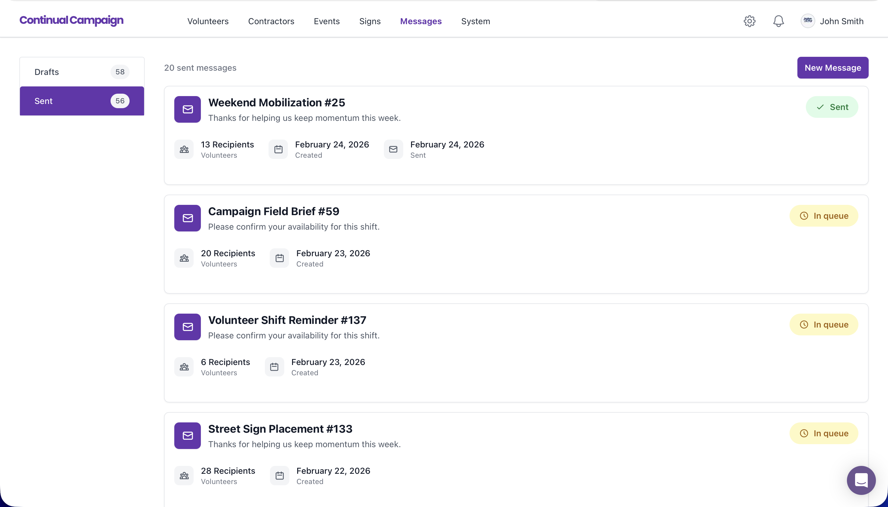Image resolution: width=888 pixels, height=507 pixels.
Task: Click the Continual Campaign logo
Action: [x=71, y=20]
